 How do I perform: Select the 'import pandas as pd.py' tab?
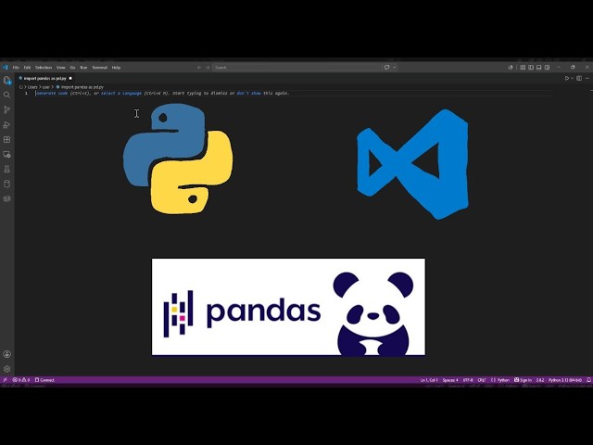45,78
